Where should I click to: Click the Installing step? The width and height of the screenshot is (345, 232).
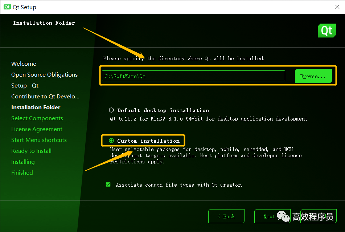pos(23,162)
